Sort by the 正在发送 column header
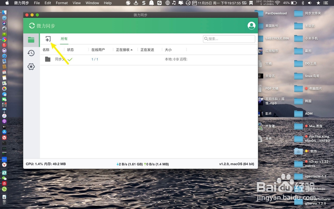Image resolution: width=334 pixels, height=209 pixels. point(147,50)
